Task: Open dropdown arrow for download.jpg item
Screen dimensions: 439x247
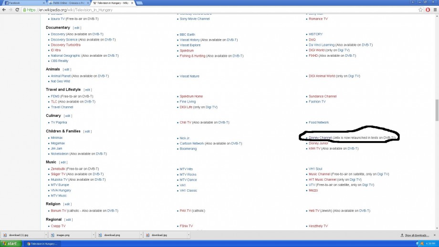Action: tap(188, 235)
